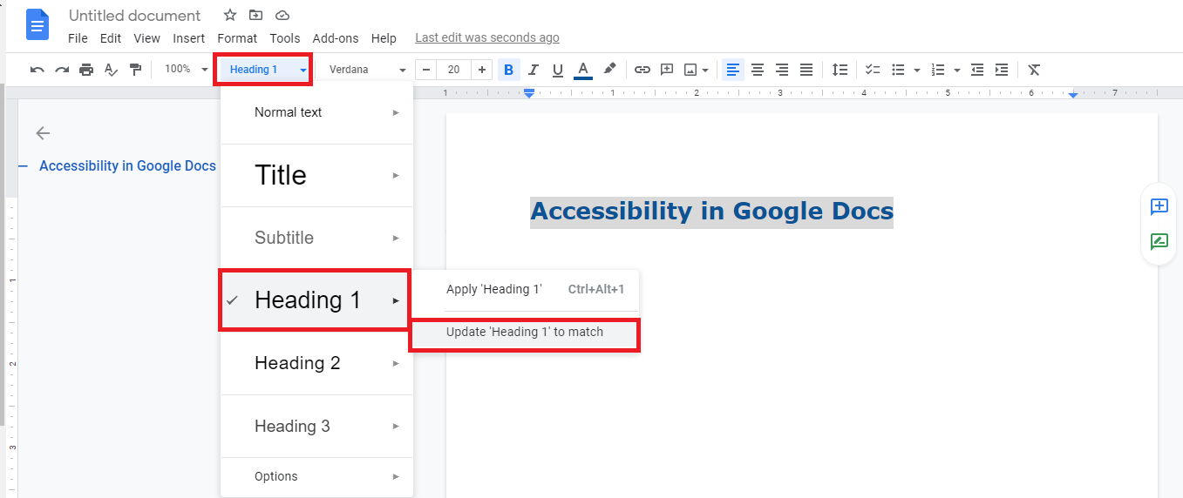The width and height of the screenshot is (1183, 498).
Task: Click the print icon
Action: coord(86,70)
